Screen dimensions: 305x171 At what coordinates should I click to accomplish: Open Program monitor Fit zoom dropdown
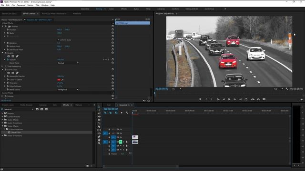pos(177,89)
